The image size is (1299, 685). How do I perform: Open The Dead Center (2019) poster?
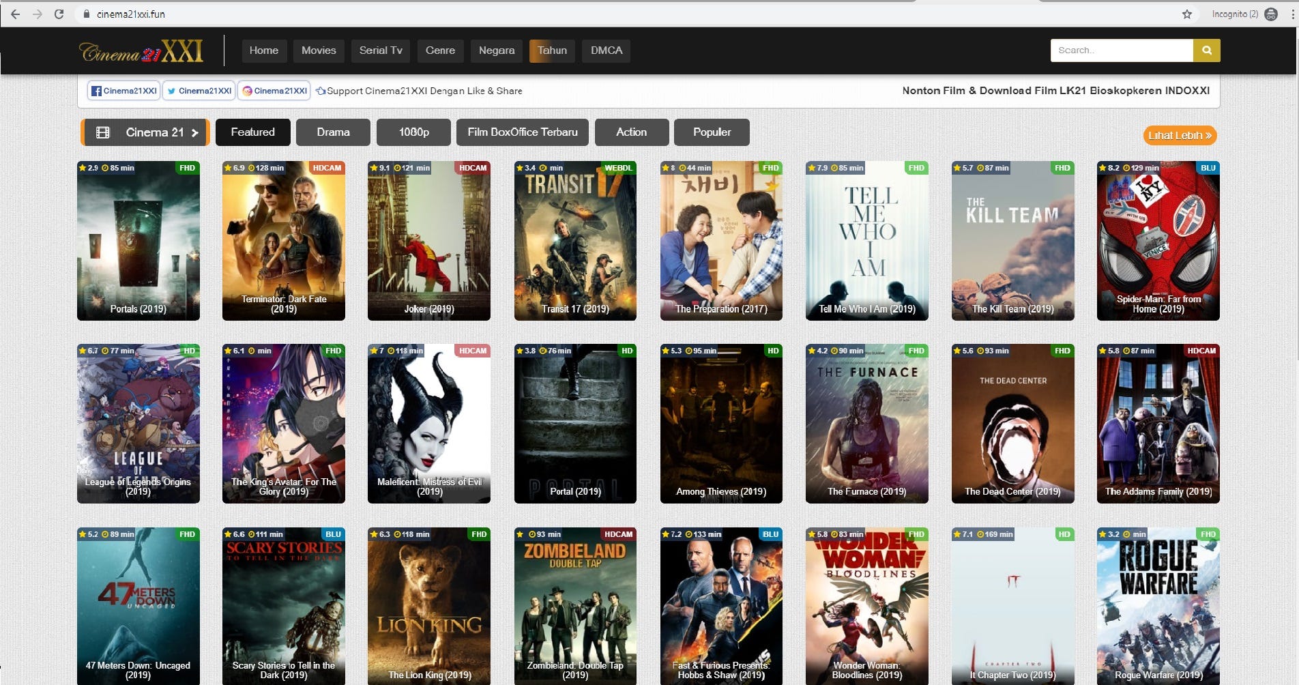click(x=1013, y=424)
